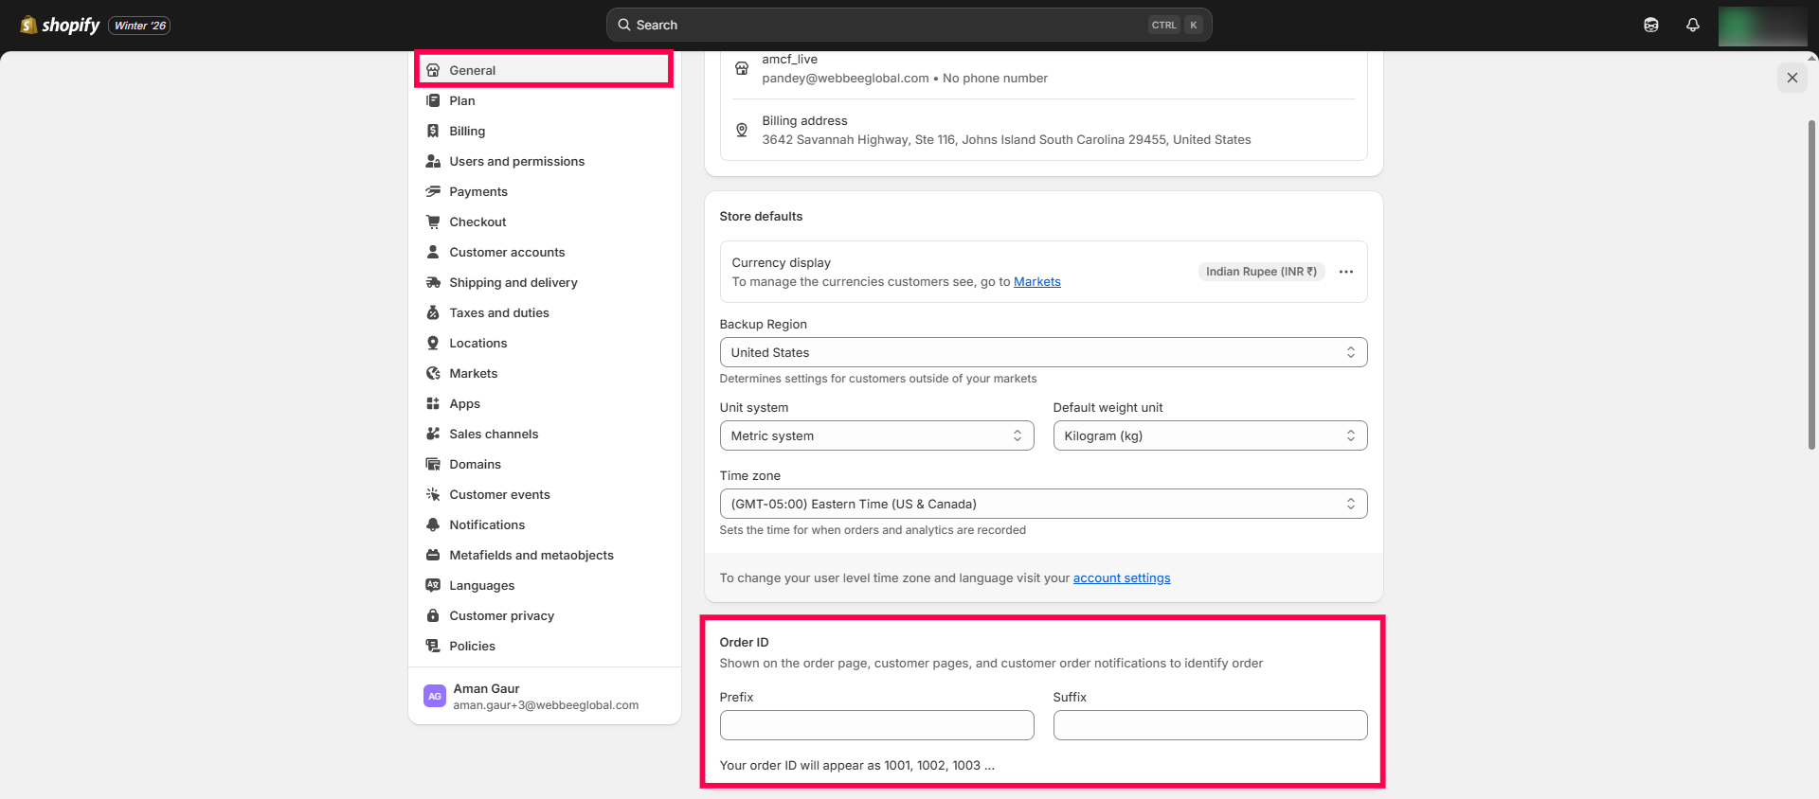1819x799 pixels.
Task: Click the Order ID Prefix field
Action: 875,725
